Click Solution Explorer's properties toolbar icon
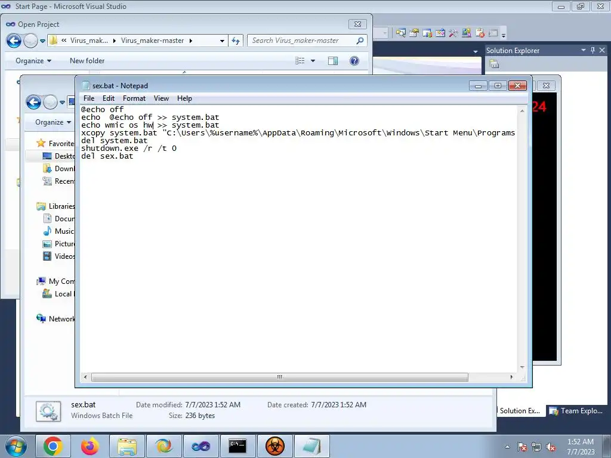Viewport: 611px width, 458px height. pyautogui.click(x=494, y=63)
